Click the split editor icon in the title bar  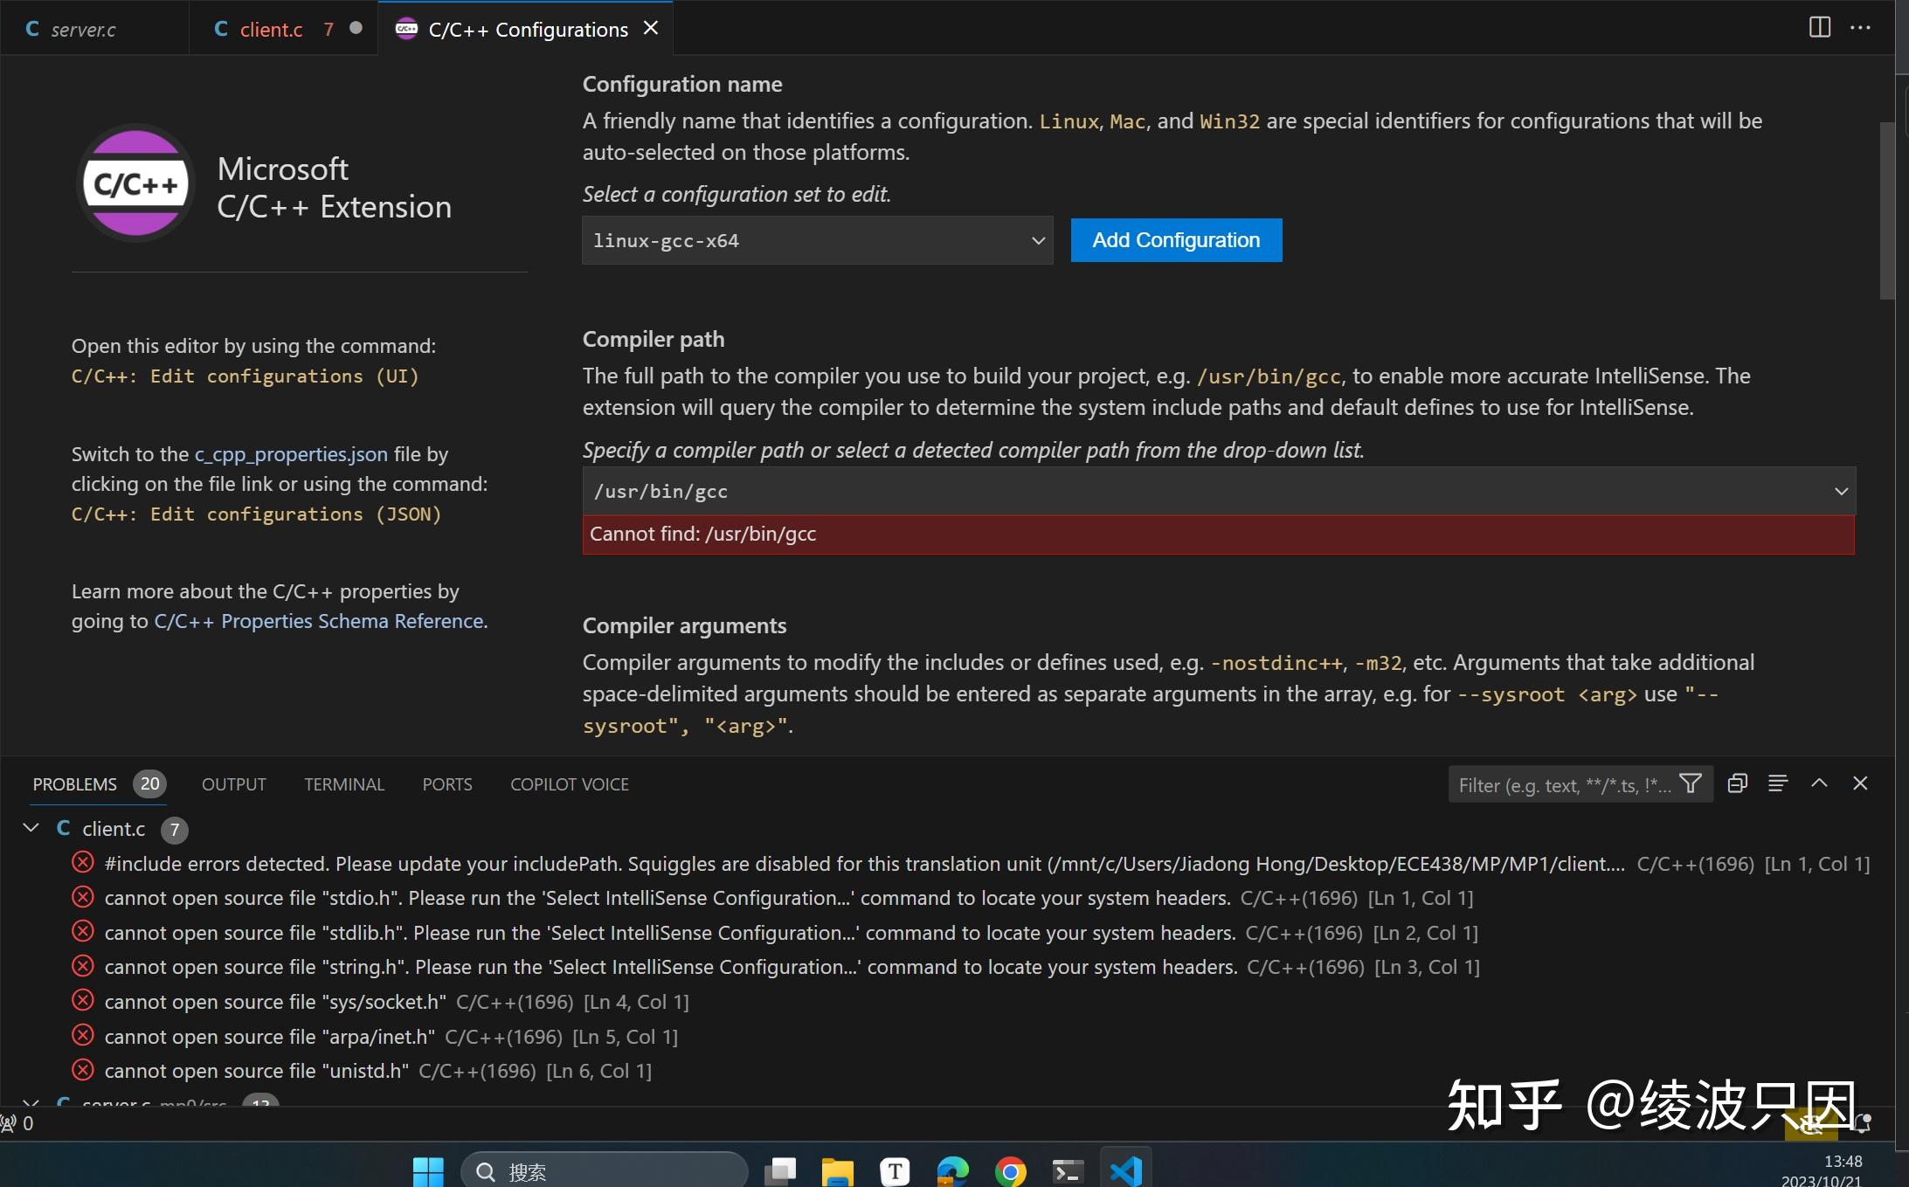[x=1820, y=27]
